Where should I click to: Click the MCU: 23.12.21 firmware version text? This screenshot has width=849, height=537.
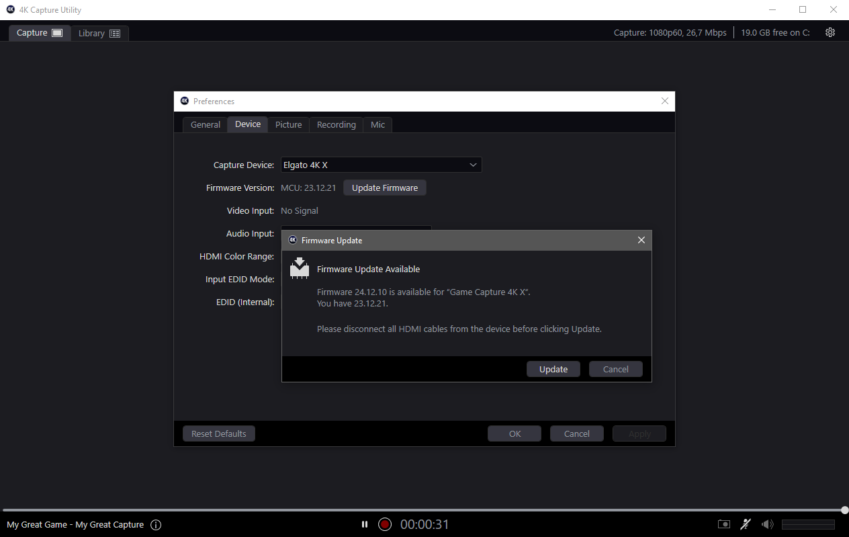[x=308, y=188]
